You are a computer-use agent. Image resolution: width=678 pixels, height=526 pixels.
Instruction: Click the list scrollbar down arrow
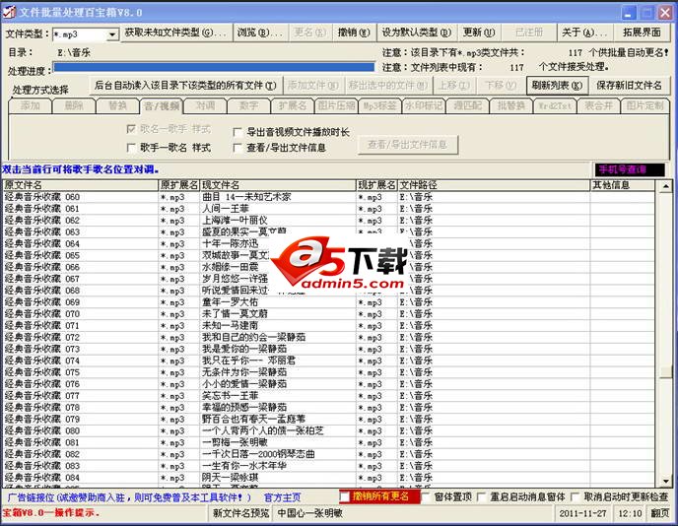[666, 481]
